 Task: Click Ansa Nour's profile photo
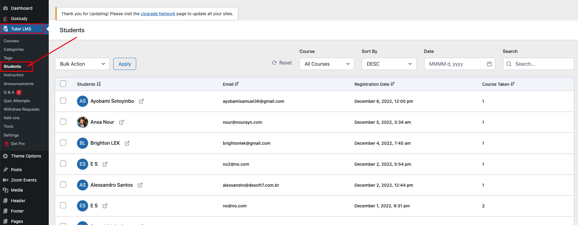[83, 122]
